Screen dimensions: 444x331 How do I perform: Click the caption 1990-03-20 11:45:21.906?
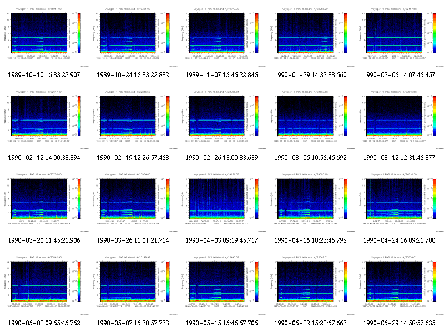pyautogui.click(x=44, y=240)
